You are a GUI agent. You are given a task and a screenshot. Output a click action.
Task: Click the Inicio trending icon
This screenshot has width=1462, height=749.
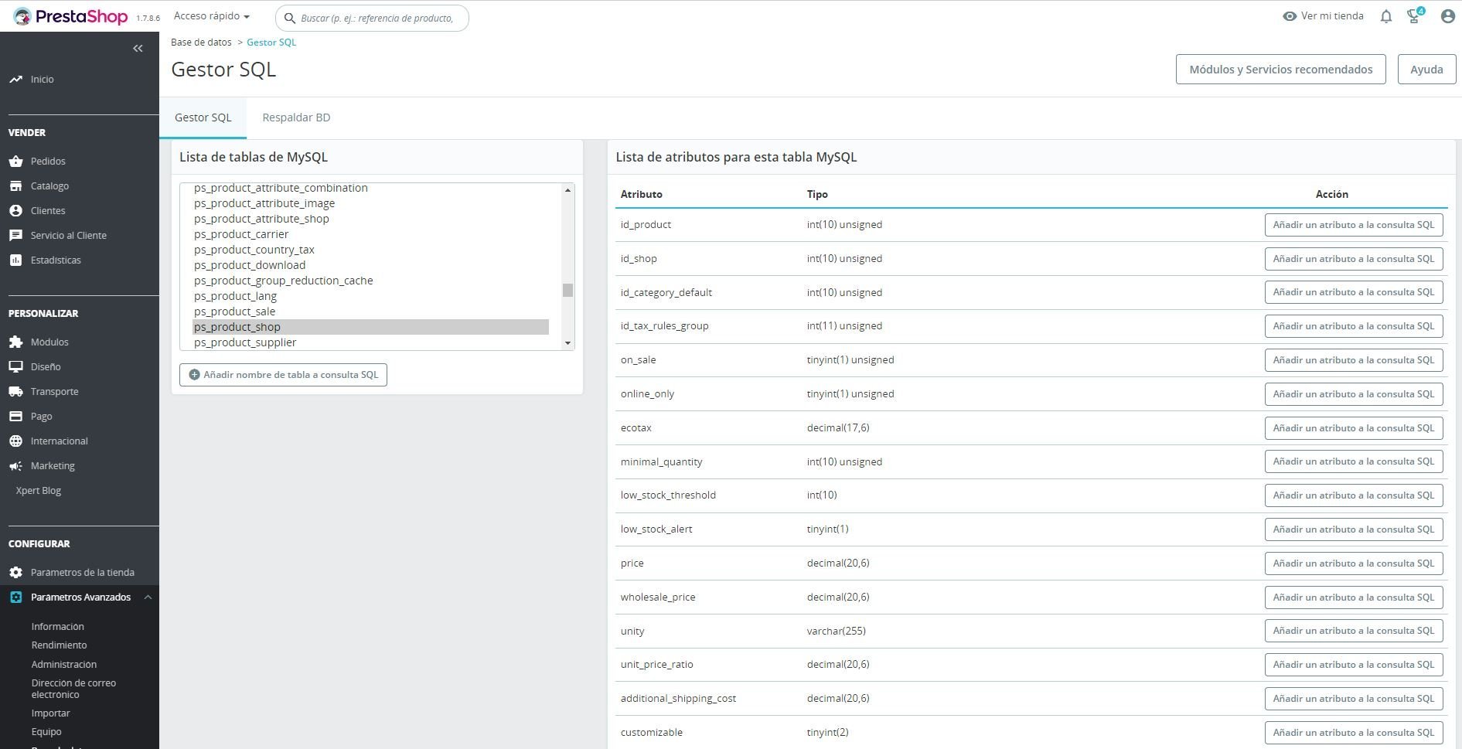(15, 79)
